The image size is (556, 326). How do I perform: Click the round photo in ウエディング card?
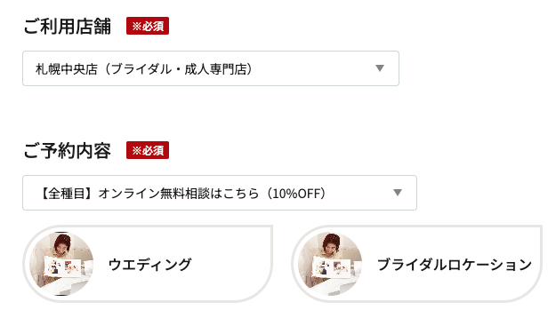[x=61, y=264]
